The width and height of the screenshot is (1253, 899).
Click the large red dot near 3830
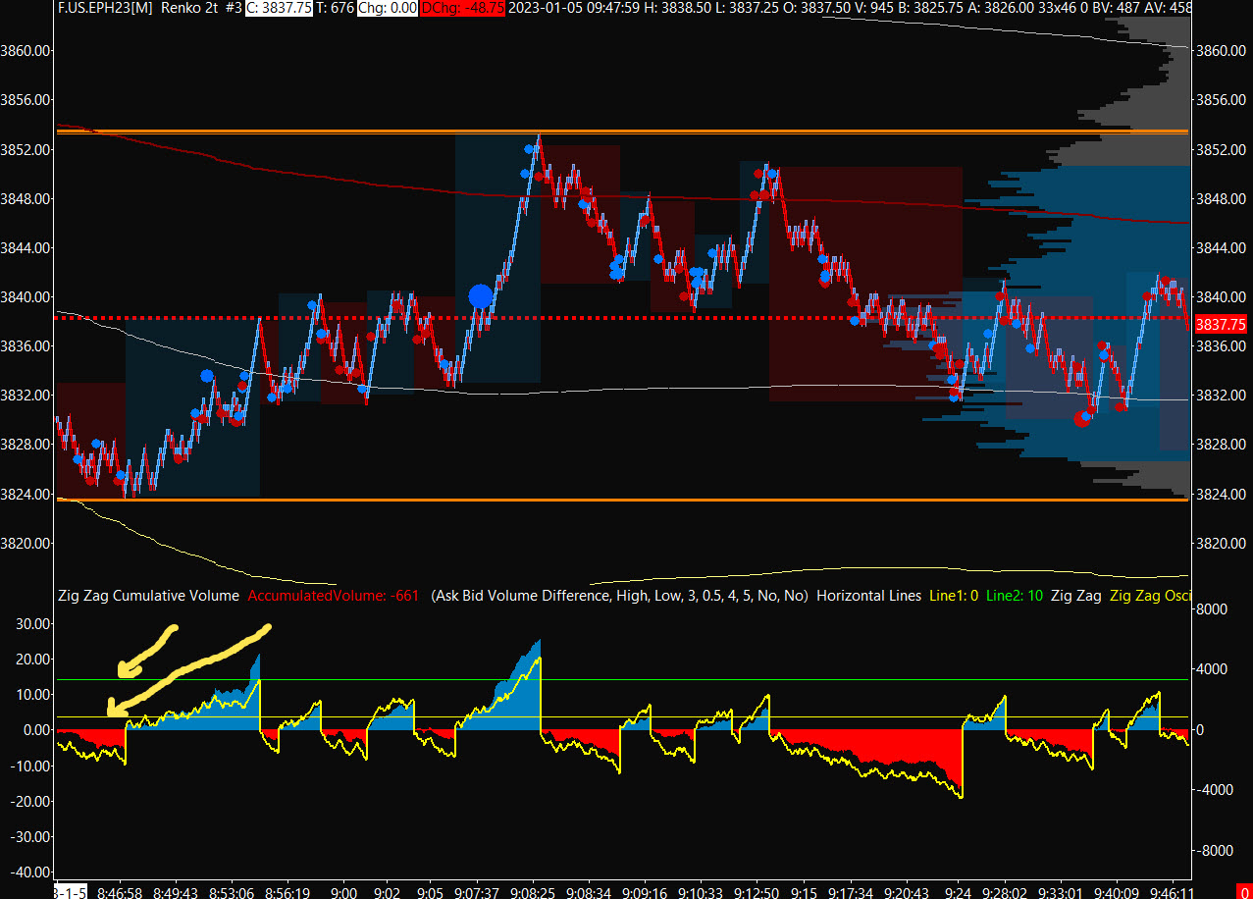[x=1082, y=418]
